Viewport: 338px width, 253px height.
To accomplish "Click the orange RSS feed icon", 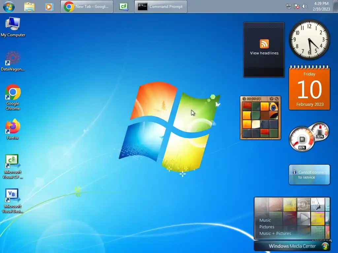I will [264, 44].
